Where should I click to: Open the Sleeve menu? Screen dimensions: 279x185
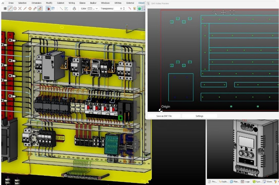(x=82, y=3)
